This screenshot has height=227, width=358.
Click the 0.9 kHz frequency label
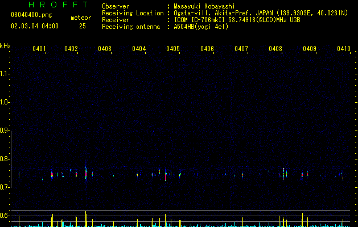point(5,131)
